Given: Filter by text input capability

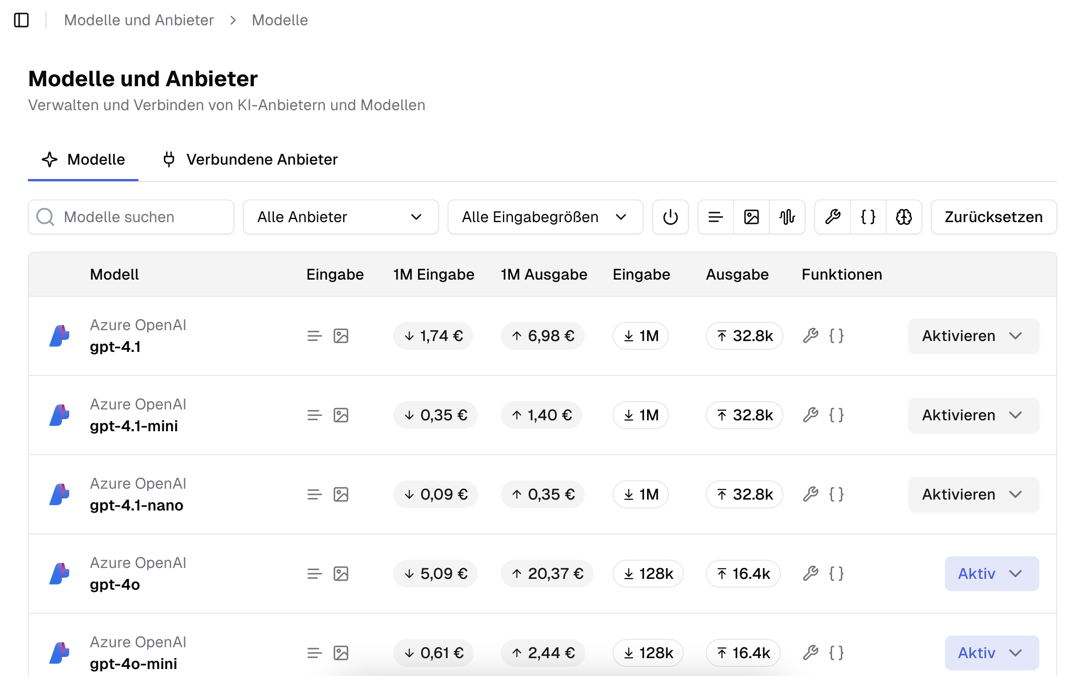Looking at the screenshot, I should (715, 217).
